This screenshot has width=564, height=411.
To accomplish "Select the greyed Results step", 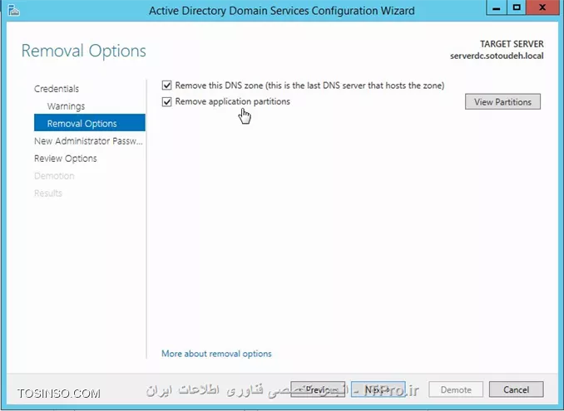I will pos(48,193).
